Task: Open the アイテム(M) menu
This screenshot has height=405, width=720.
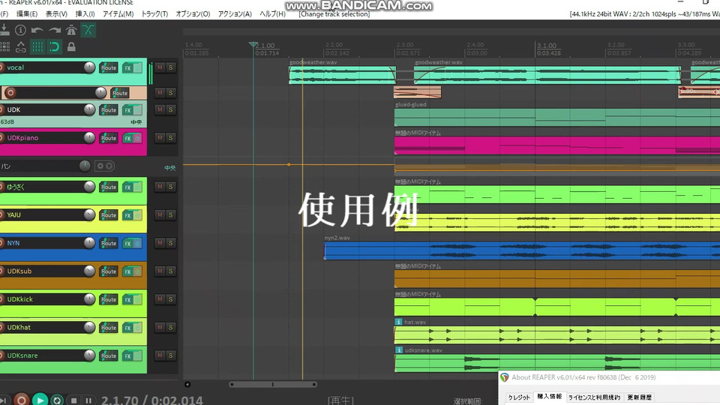Action: [x=118, y=13]
